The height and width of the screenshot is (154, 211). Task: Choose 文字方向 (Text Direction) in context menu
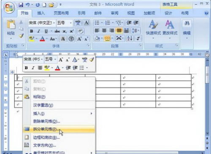59,145
